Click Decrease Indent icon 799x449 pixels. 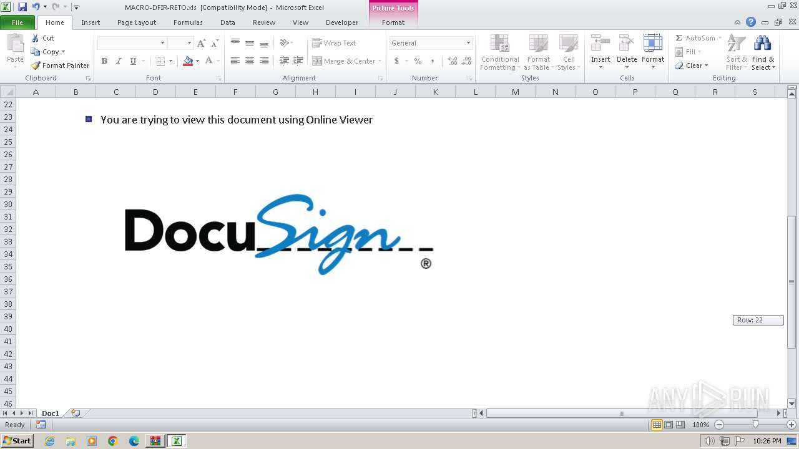coord(284,61)
